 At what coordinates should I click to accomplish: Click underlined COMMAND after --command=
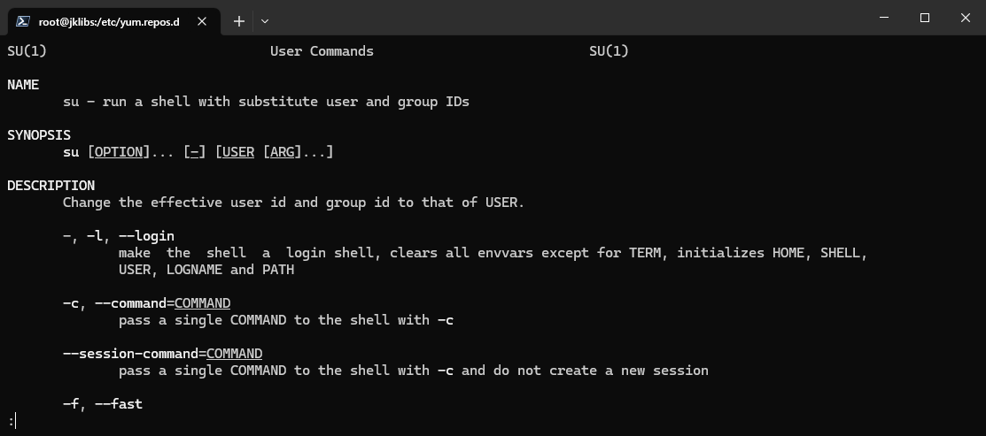coord(202,303)
